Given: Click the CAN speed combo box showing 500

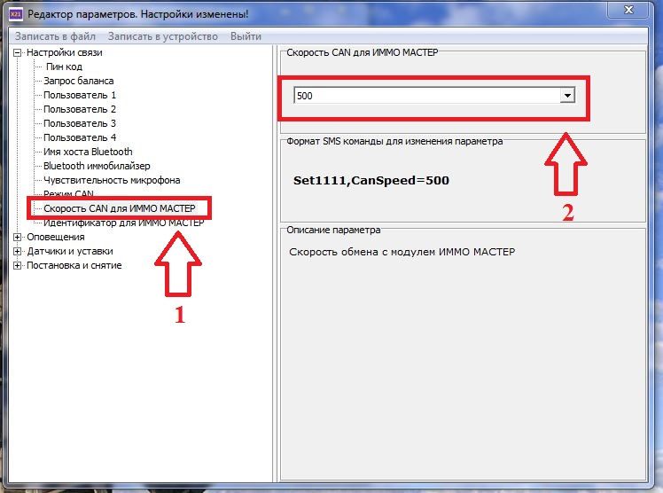Looking at the screenshot, I should click(x=433, y=96).
